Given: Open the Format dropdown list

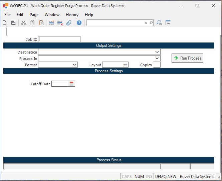Looking at the screenshot, I should point(74,65).
